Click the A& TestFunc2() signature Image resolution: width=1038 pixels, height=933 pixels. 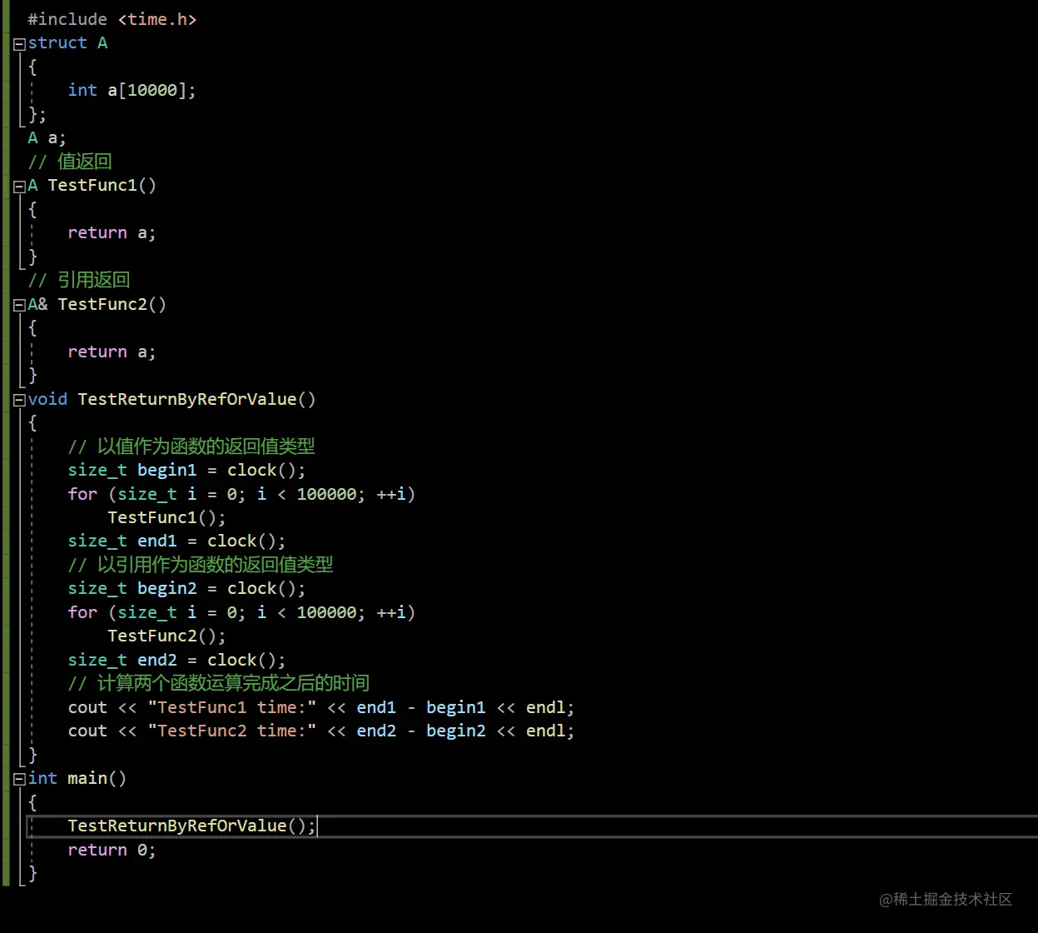pyautogui.click(x=97, y=304)
